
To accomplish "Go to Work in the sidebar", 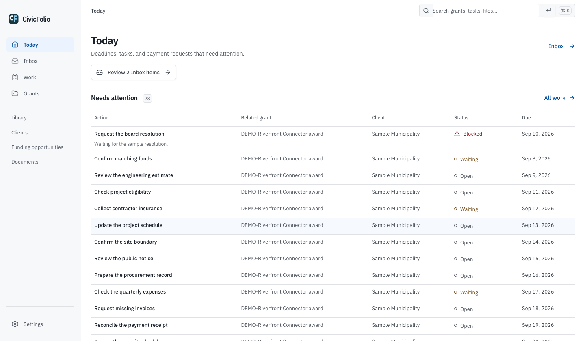I will [40, 77].
